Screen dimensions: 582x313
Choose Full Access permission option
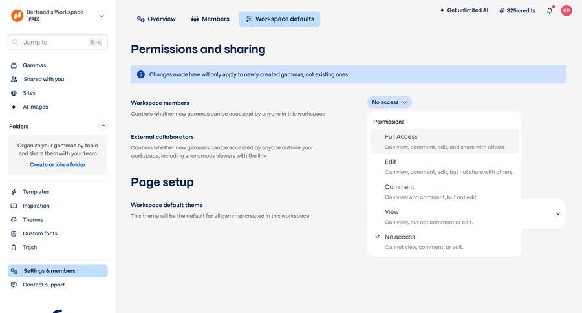coord(444,142)
